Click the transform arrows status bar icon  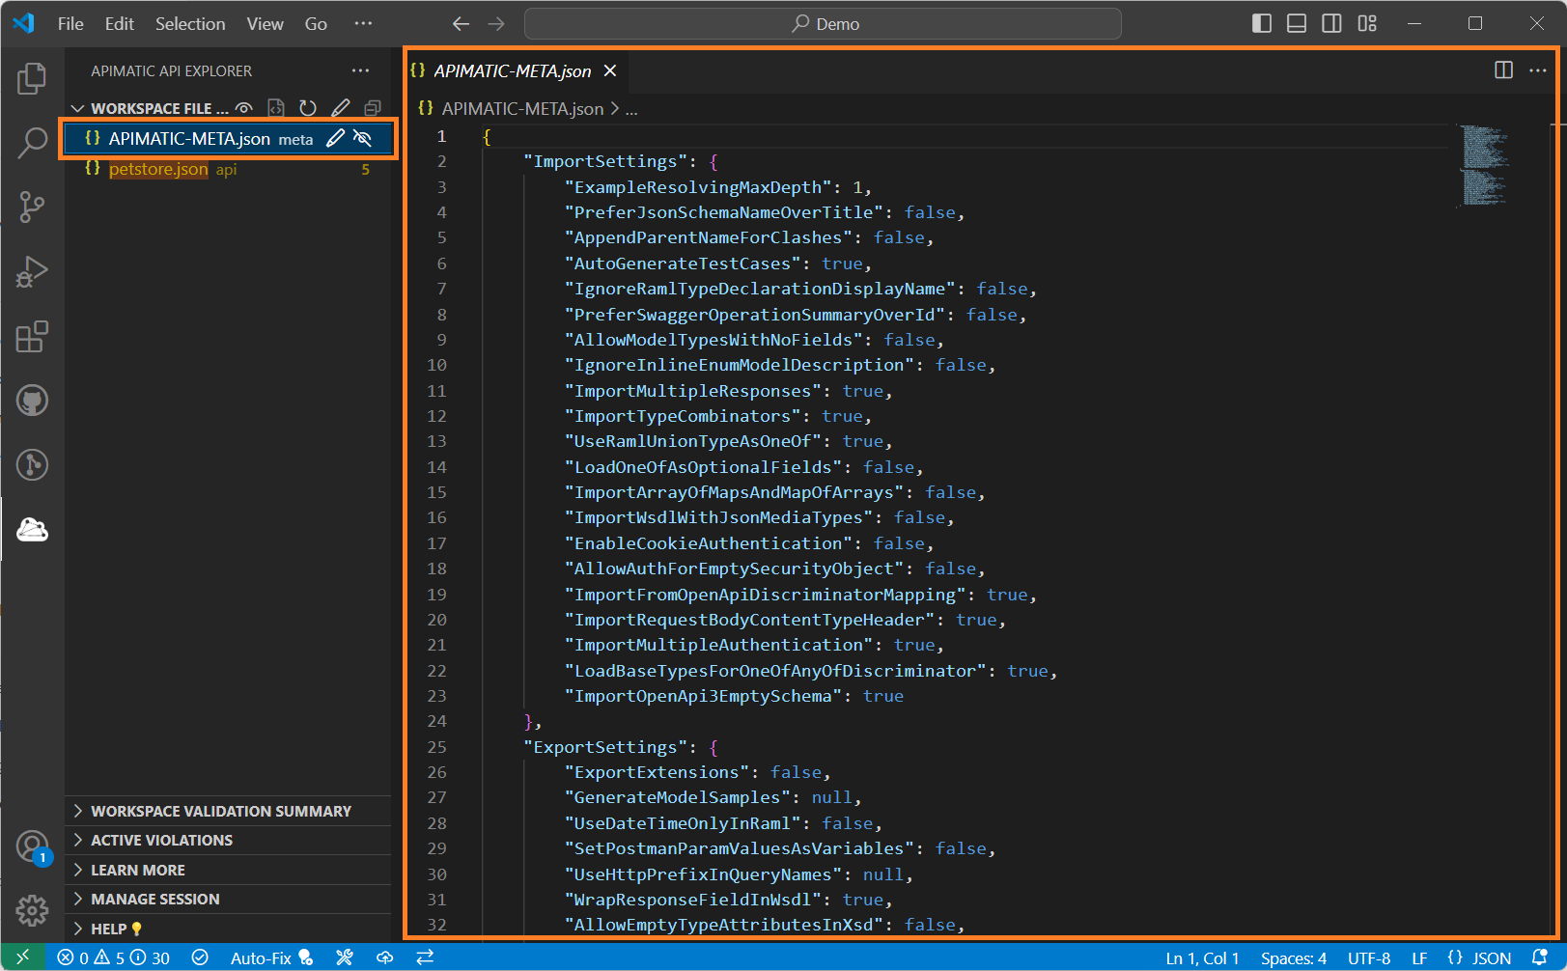pyautogui.click(x=425, y=957)
